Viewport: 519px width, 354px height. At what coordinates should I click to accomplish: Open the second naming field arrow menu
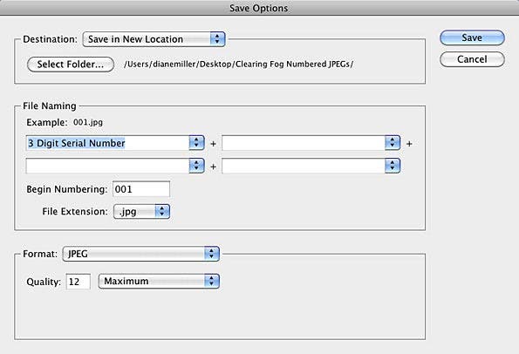point(393,143)
